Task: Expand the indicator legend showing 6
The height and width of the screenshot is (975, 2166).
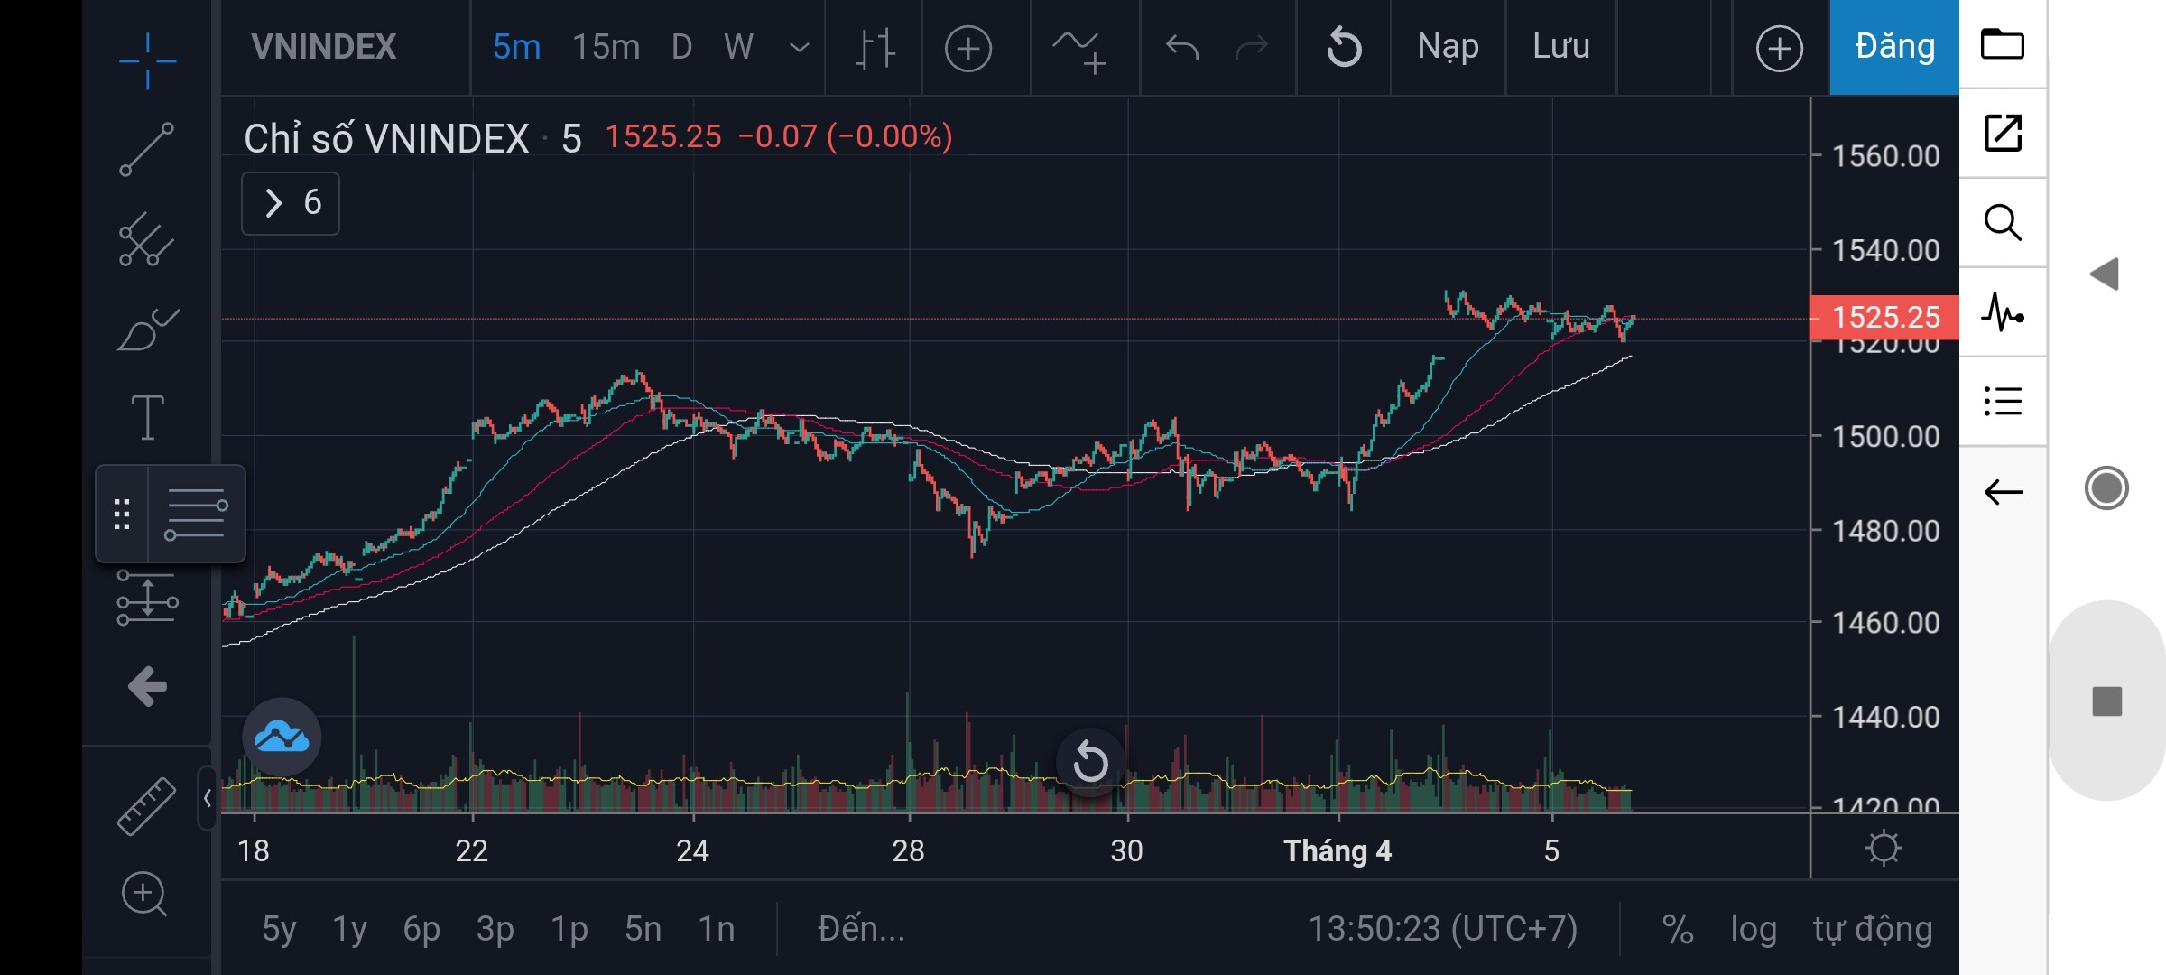Action: click(291, 203)
